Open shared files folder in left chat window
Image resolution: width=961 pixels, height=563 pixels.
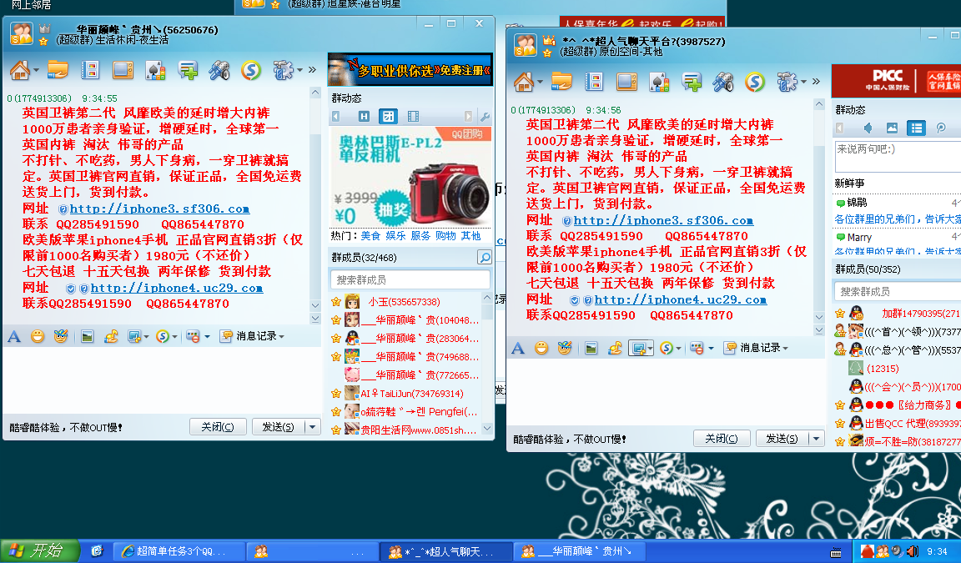[x=58, y=70]
